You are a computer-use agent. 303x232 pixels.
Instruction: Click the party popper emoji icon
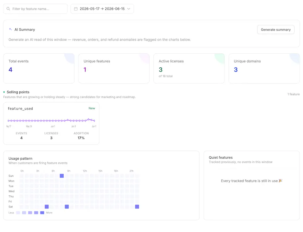tap(280, 181)
